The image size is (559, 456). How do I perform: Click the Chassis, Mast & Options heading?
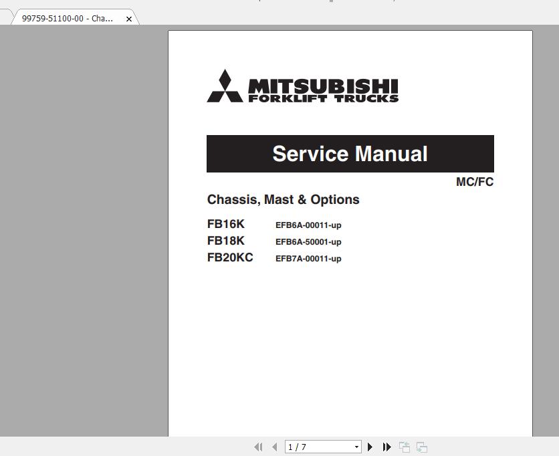[283, 199]
